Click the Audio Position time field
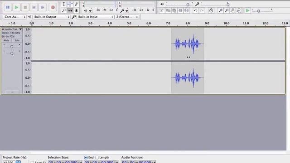 (139, 162)
